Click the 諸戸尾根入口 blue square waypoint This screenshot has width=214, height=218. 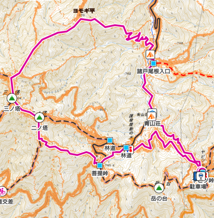153,63
